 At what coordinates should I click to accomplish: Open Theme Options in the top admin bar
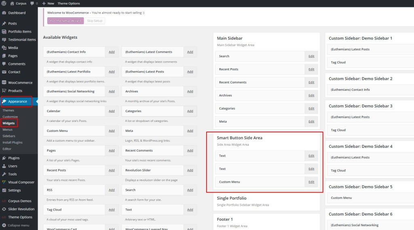click(x=69, y=3)
